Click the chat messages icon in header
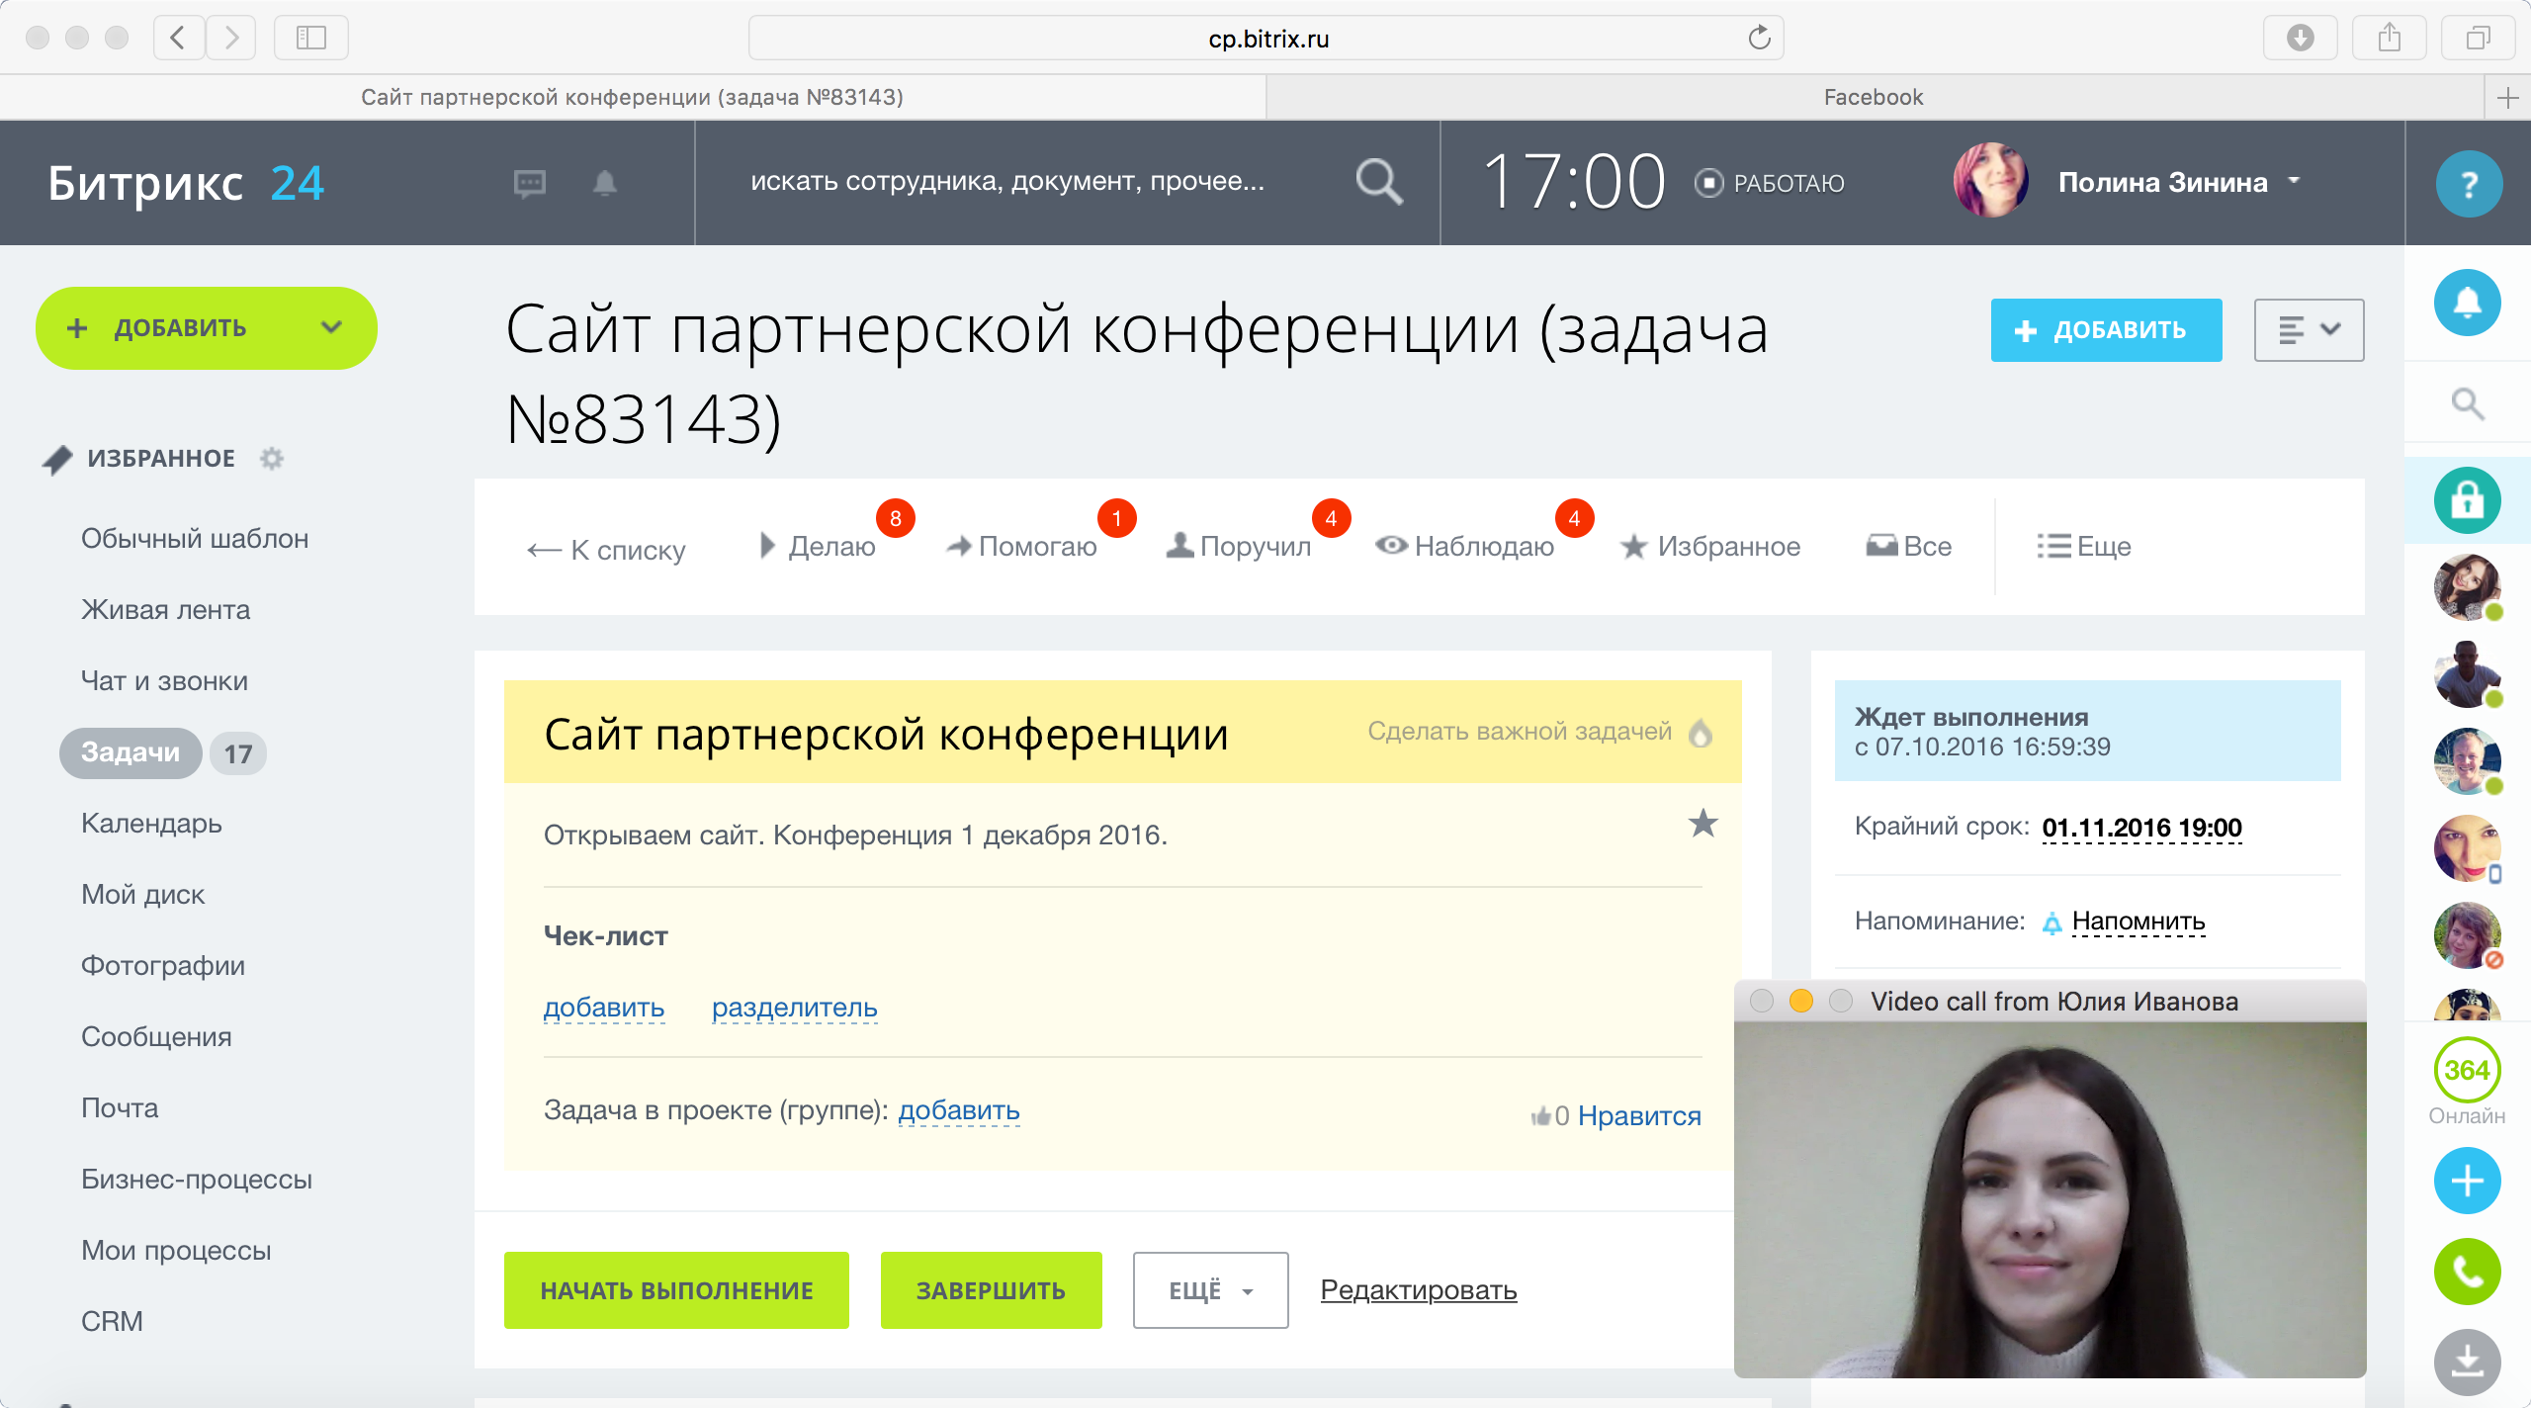This screenshot has width=2531, height=1408. (x=529, y=183)
